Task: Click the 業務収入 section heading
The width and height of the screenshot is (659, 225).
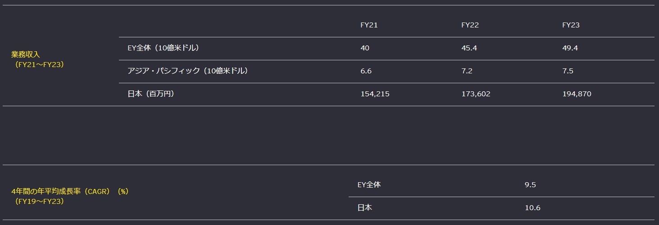Action: click(x=26, y=54)
